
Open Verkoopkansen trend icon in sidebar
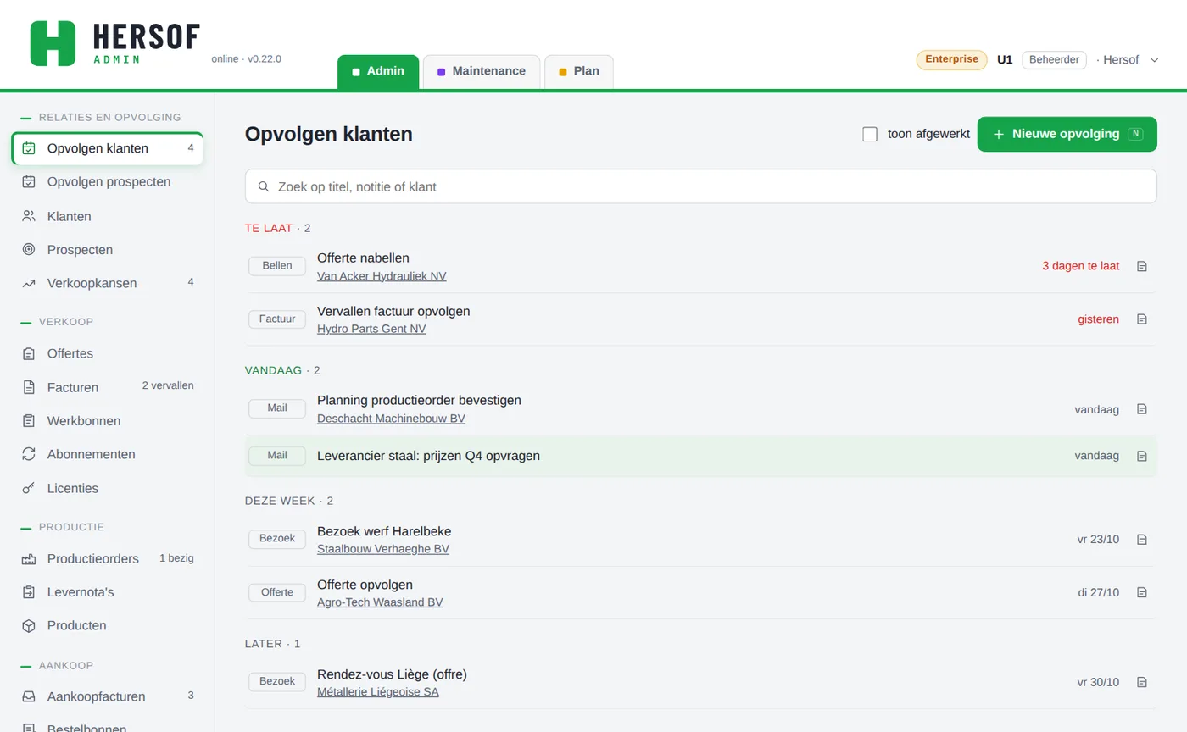click(x=29, y=283)
